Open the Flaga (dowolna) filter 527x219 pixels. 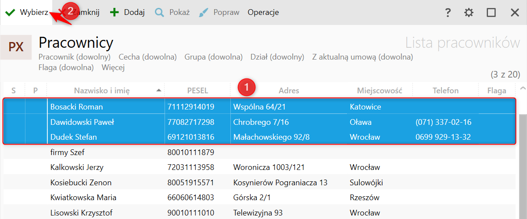coord(66,67)
